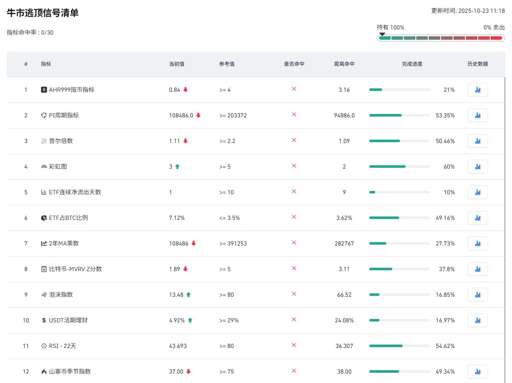The width and height of the screenshot is (512, 383).
Task: Open USDT活期理财 history chart button
Action: (x=477, y=320)
